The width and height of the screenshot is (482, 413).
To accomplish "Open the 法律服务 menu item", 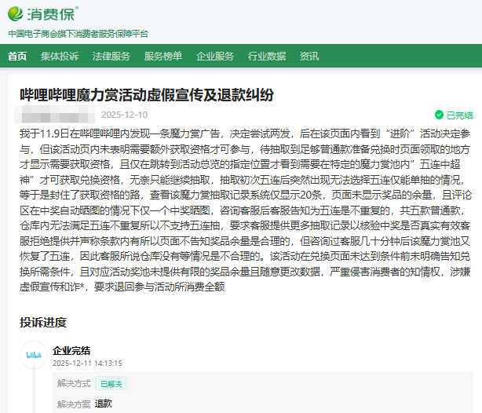I will coord(111,56).
